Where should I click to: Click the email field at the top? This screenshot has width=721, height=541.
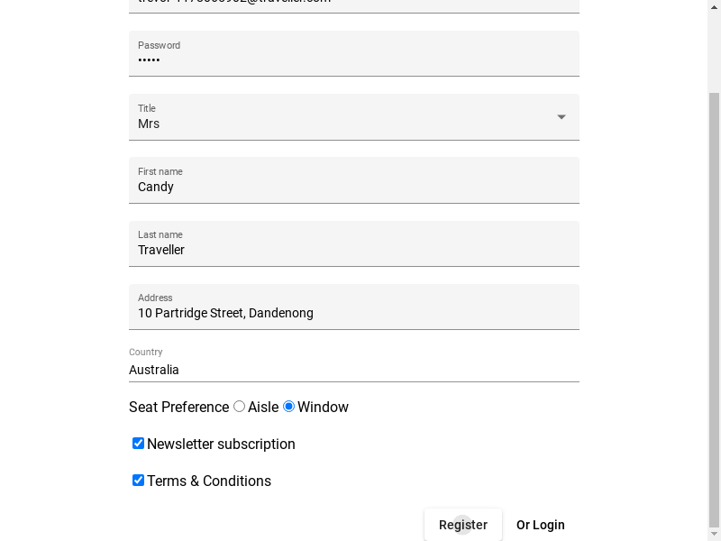353,4
